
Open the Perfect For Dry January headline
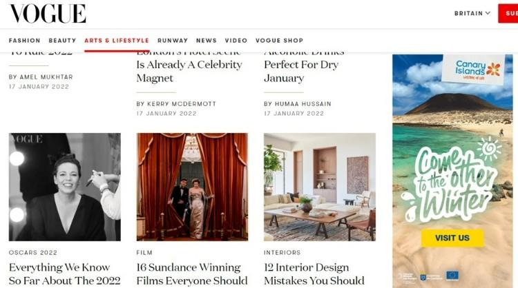[301, 65]
